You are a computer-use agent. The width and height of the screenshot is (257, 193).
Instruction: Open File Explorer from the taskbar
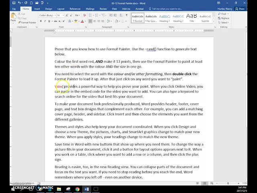(x=59, y=189)
